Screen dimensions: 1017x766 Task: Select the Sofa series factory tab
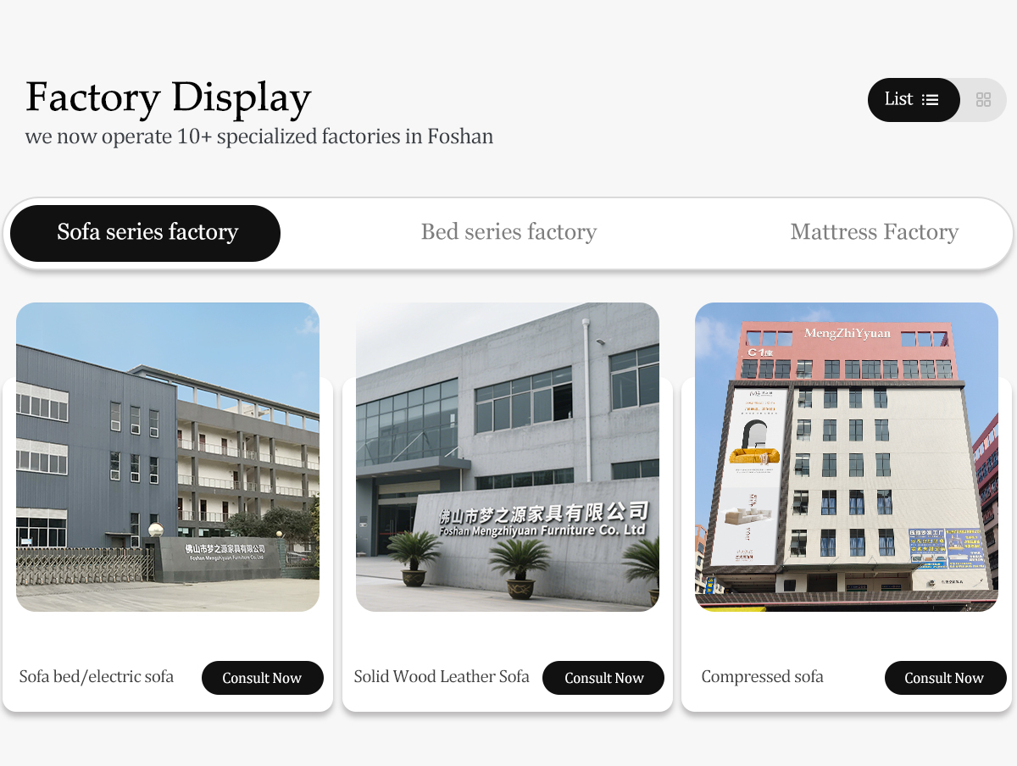click(x=146, y=233)
